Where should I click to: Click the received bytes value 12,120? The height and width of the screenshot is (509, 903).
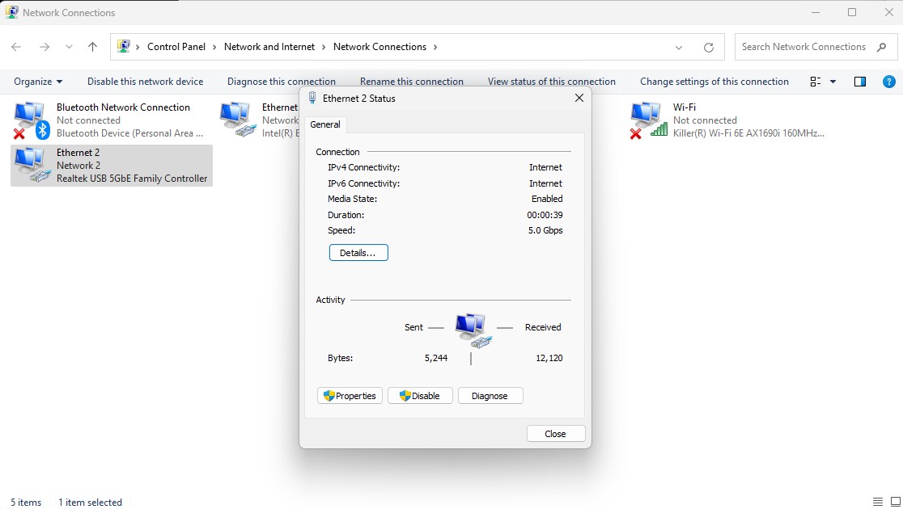549,358
